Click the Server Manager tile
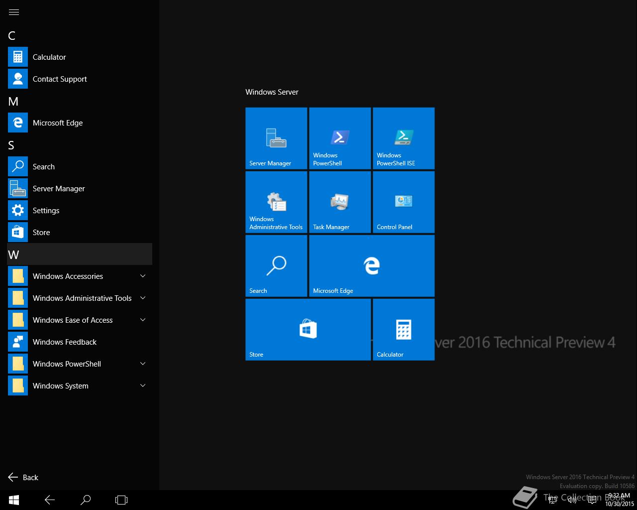 click(276, 138)
